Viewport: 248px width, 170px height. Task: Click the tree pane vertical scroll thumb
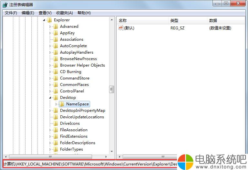[111, 90]
